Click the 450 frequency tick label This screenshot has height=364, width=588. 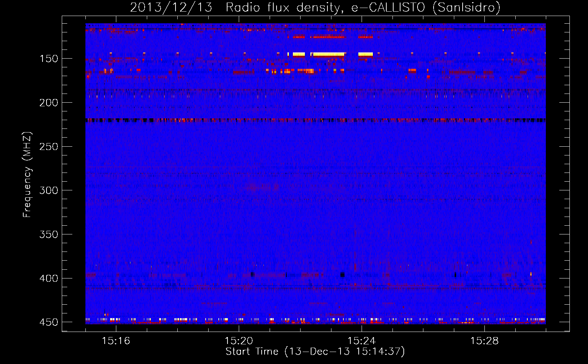48,322
